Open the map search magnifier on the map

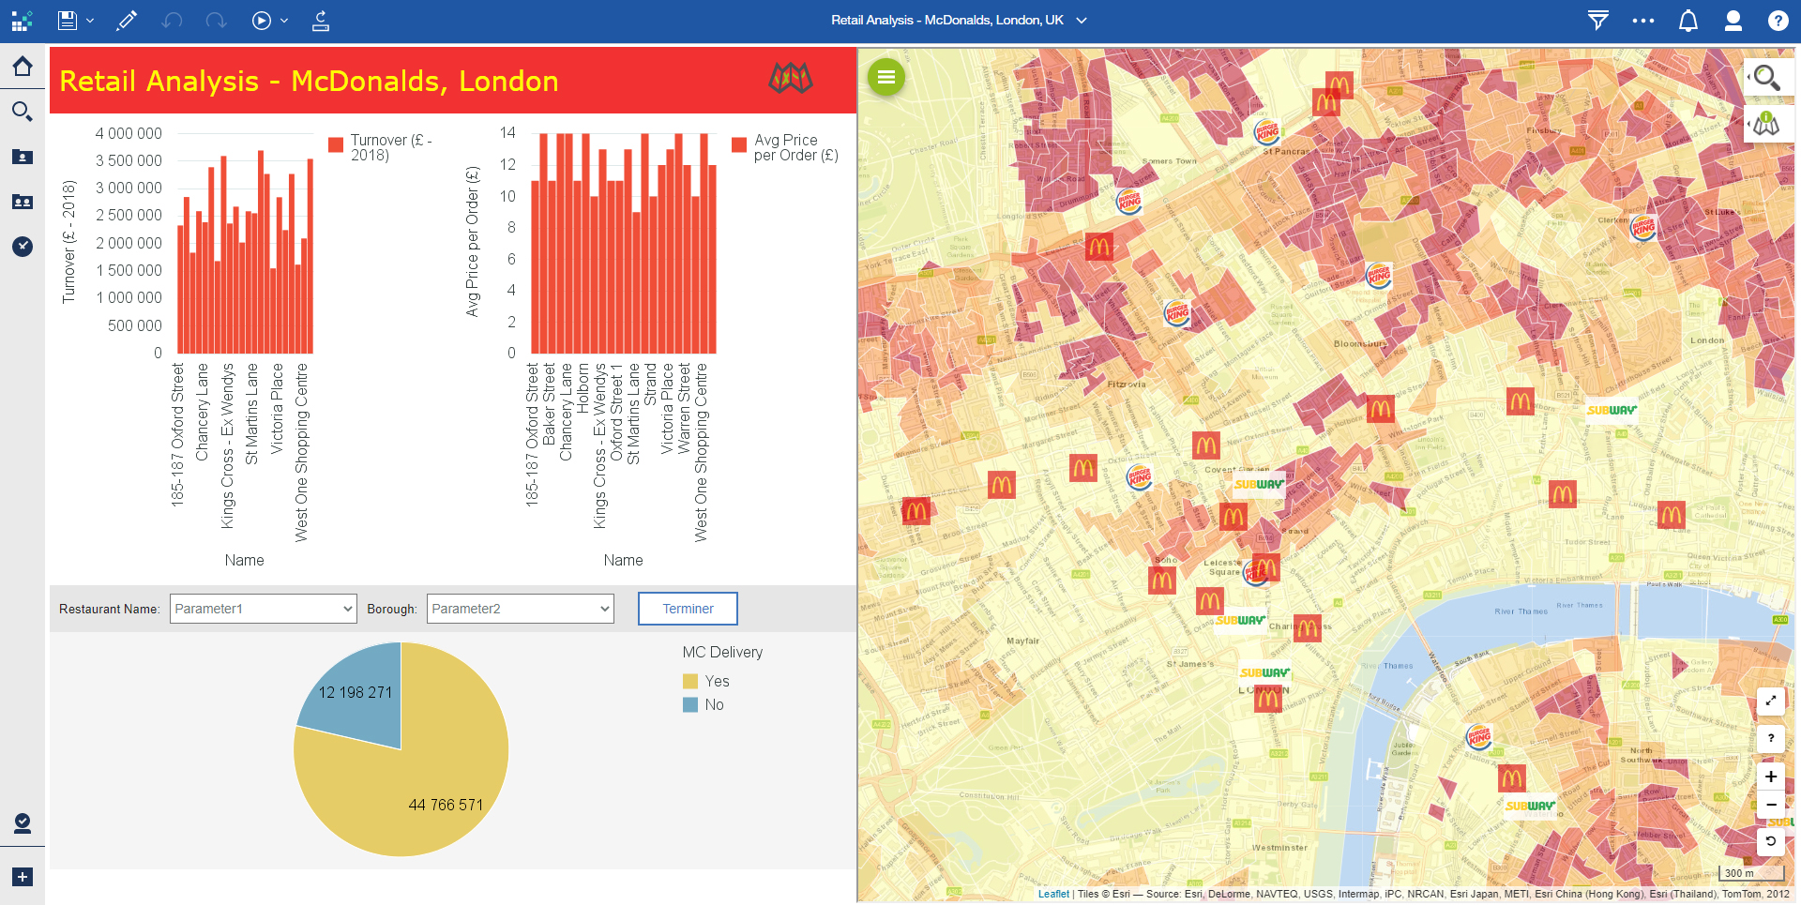click(x=1767, y=78)
